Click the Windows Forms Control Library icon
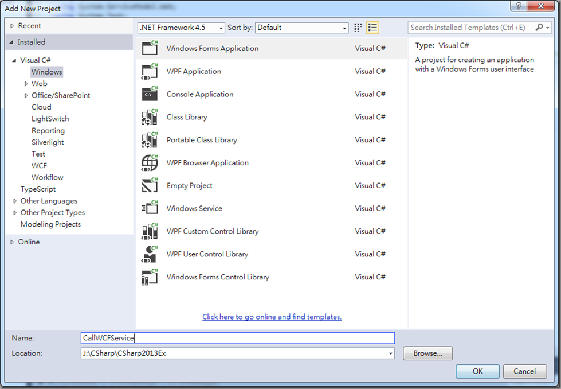Image resolution: width=561 pixels, height=389 pixels. point(150,277)
